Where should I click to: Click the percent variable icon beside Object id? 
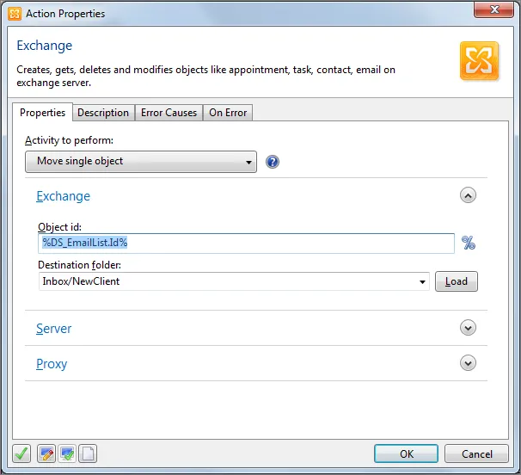pyautogui.click(x=469, y=243)
